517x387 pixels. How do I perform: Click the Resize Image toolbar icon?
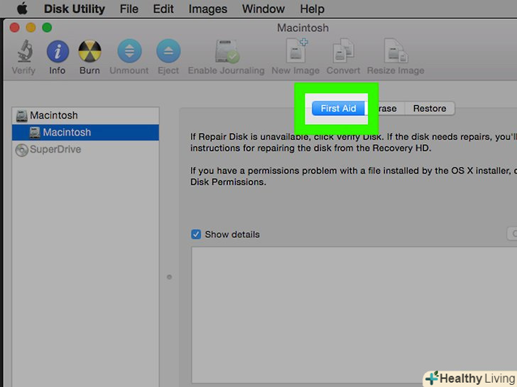(396, 51)
